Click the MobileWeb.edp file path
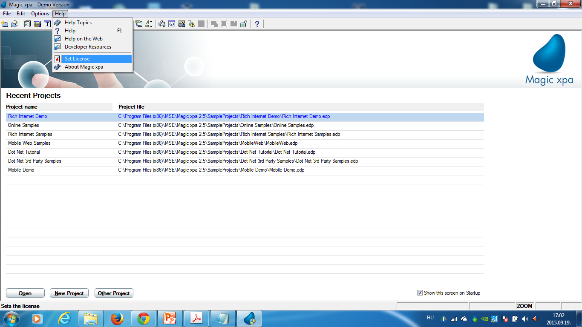 coord(207,143)
